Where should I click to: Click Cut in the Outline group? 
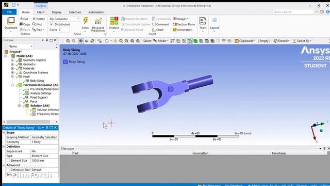pyautogui.click(x=24, y=19)
